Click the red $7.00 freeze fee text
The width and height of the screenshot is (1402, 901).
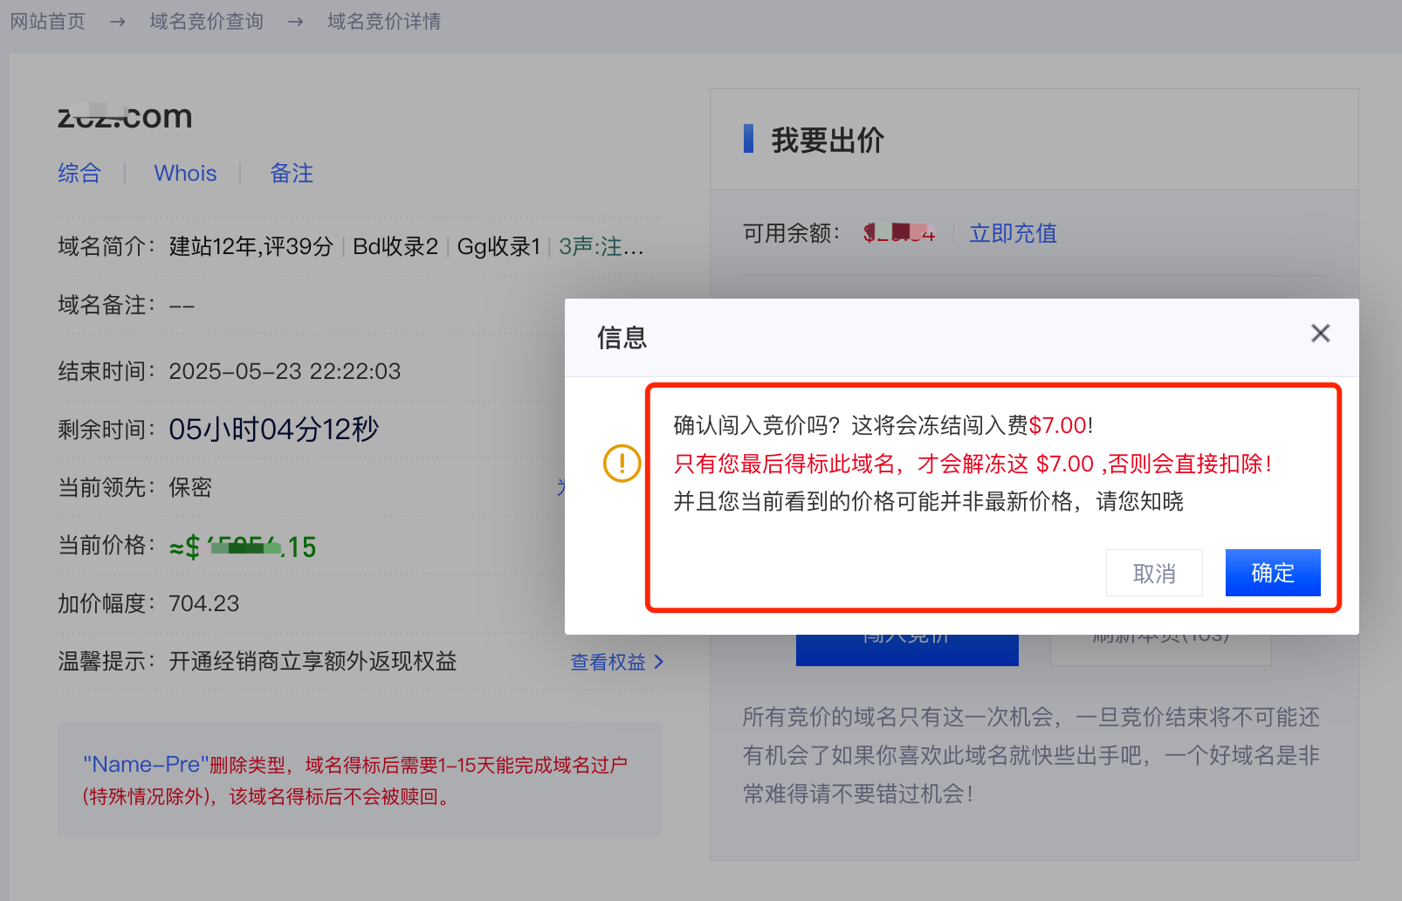point(1058,425)
